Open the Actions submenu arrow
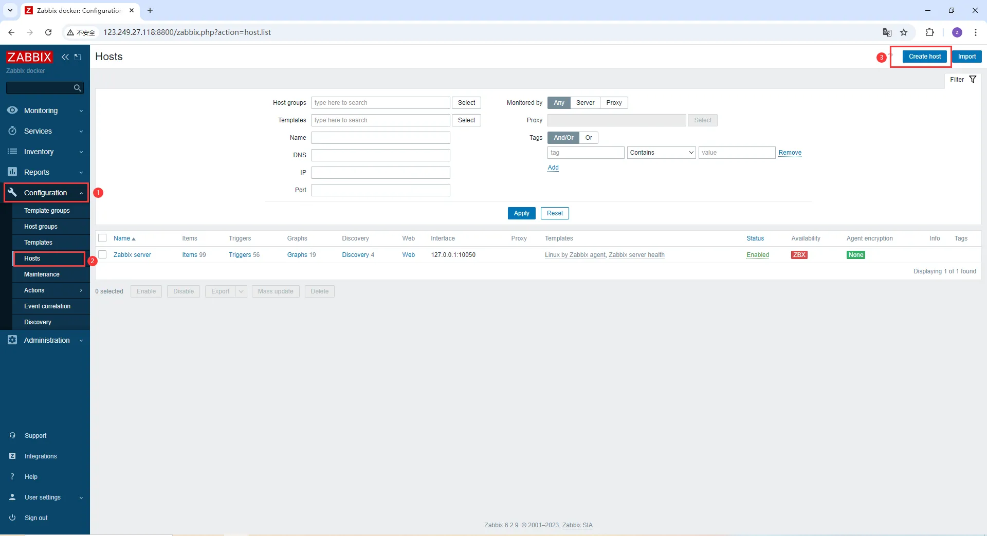Screen dimensions: 987x536 pyautogui.click(x=81, y=290)
